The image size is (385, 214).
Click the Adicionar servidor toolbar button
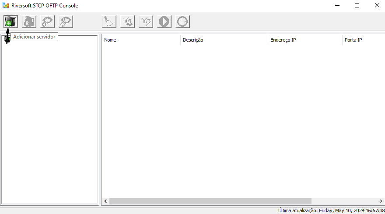[x=10, y=21]
